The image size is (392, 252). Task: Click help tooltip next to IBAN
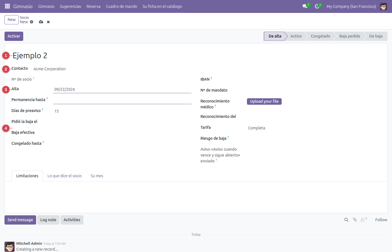[x=211, y=78]
